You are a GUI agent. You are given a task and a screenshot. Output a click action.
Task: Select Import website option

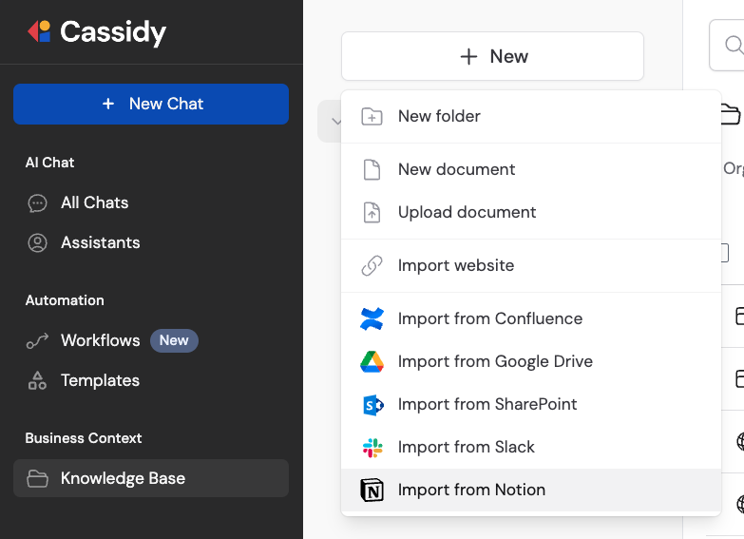coord(531,265)
